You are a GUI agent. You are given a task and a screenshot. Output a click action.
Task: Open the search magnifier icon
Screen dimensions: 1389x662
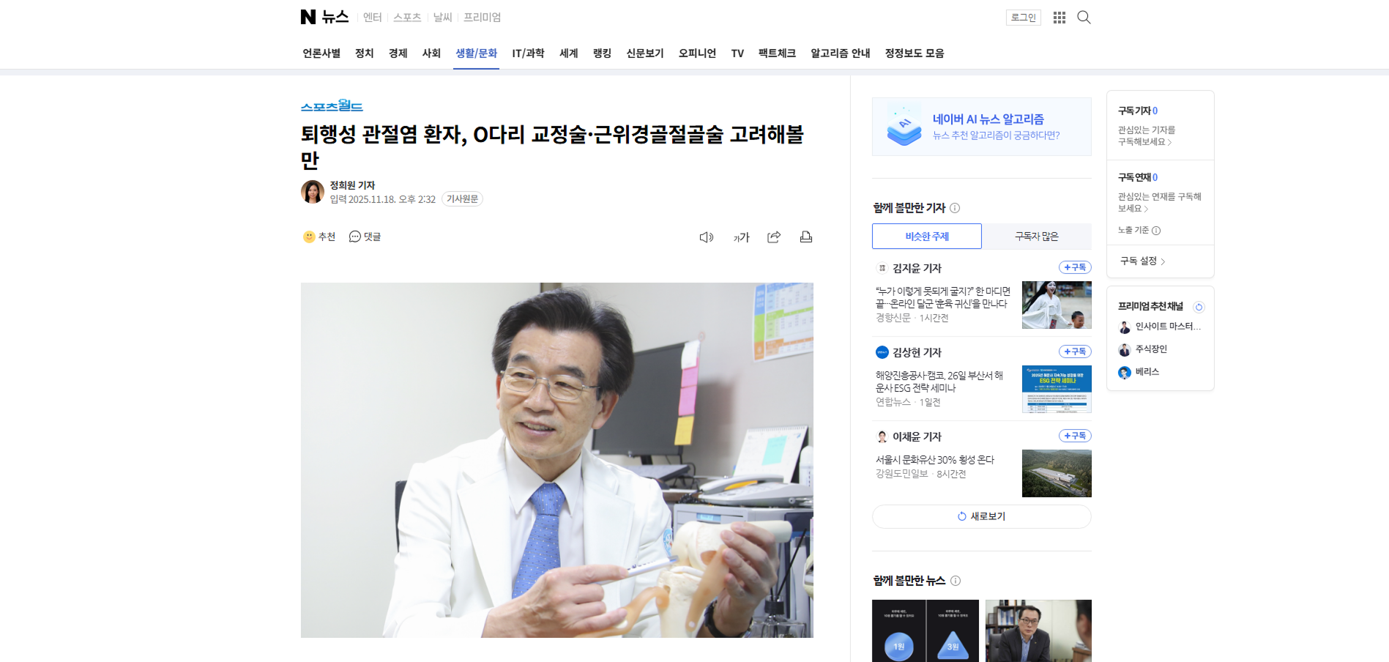click(x=1084, y=18)
